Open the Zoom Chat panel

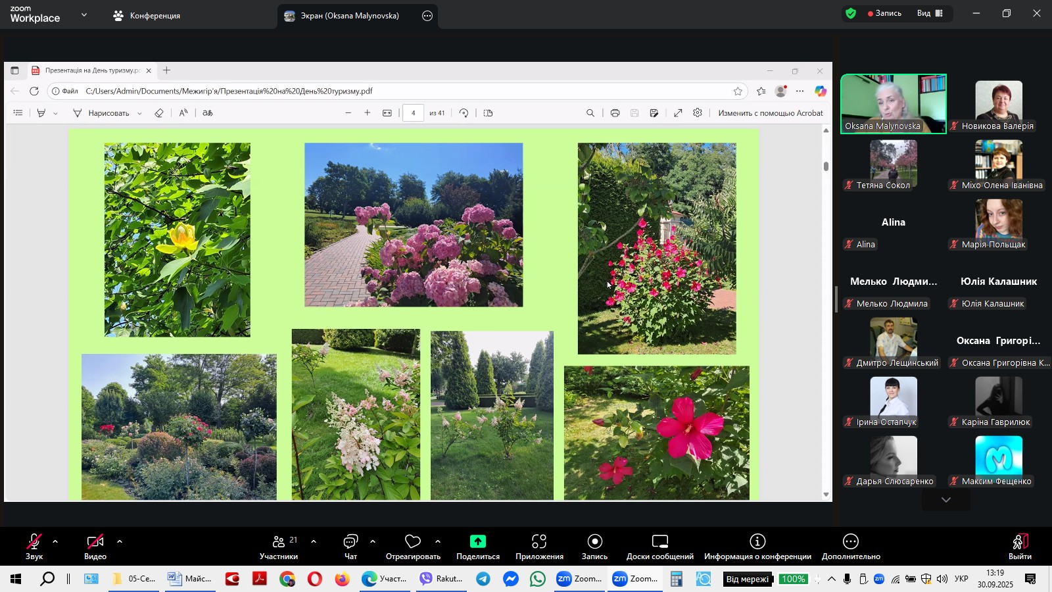tap(350, 546)
